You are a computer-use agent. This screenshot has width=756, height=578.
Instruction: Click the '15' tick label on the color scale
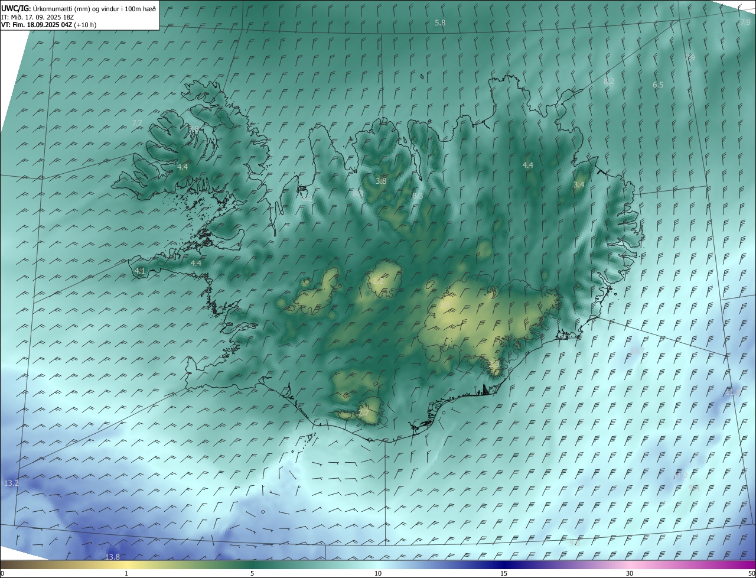504,573
